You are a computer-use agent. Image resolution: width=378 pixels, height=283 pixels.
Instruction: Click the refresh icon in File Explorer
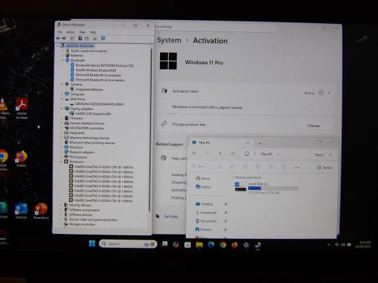[232, 154]
